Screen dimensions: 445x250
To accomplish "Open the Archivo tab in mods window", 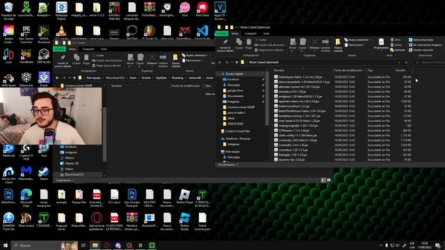I will tap(59, 49).
